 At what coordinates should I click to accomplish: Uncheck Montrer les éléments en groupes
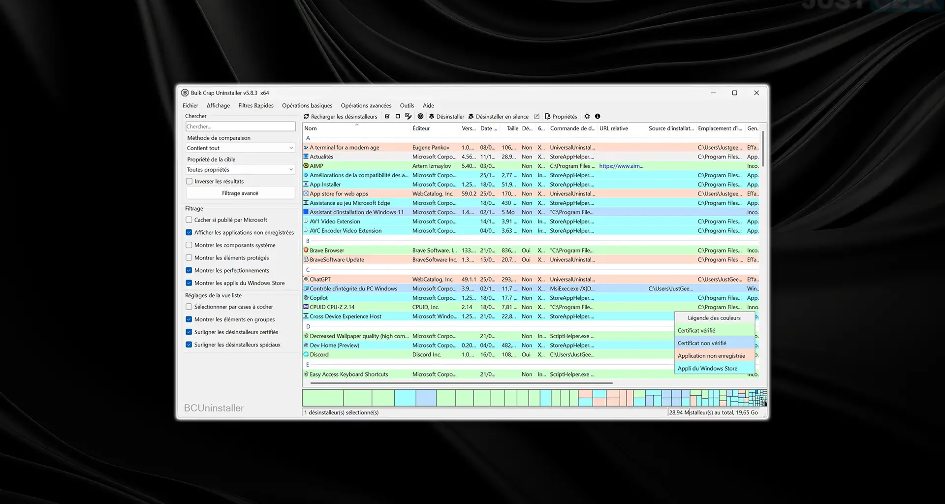pos(189,319)
